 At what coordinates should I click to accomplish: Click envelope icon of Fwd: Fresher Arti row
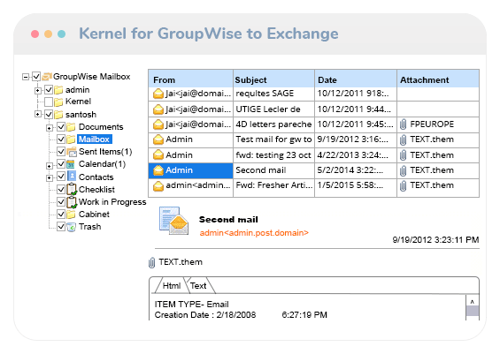pos(158,185)
